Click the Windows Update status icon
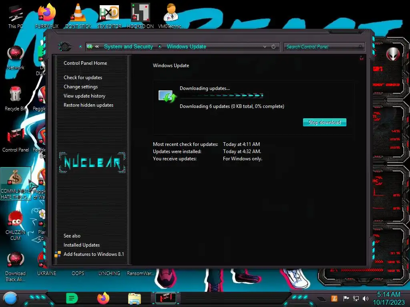410x307 pixels. 167,96
